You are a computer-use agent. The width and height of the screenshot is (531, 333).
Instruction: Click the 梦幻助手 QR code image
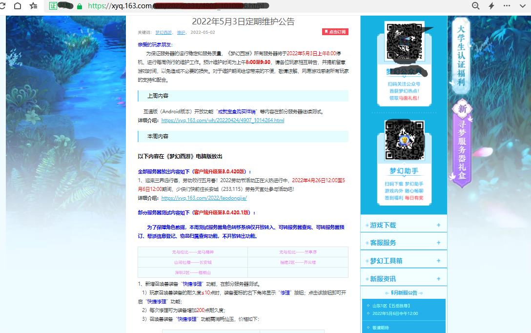pos(404,140)
